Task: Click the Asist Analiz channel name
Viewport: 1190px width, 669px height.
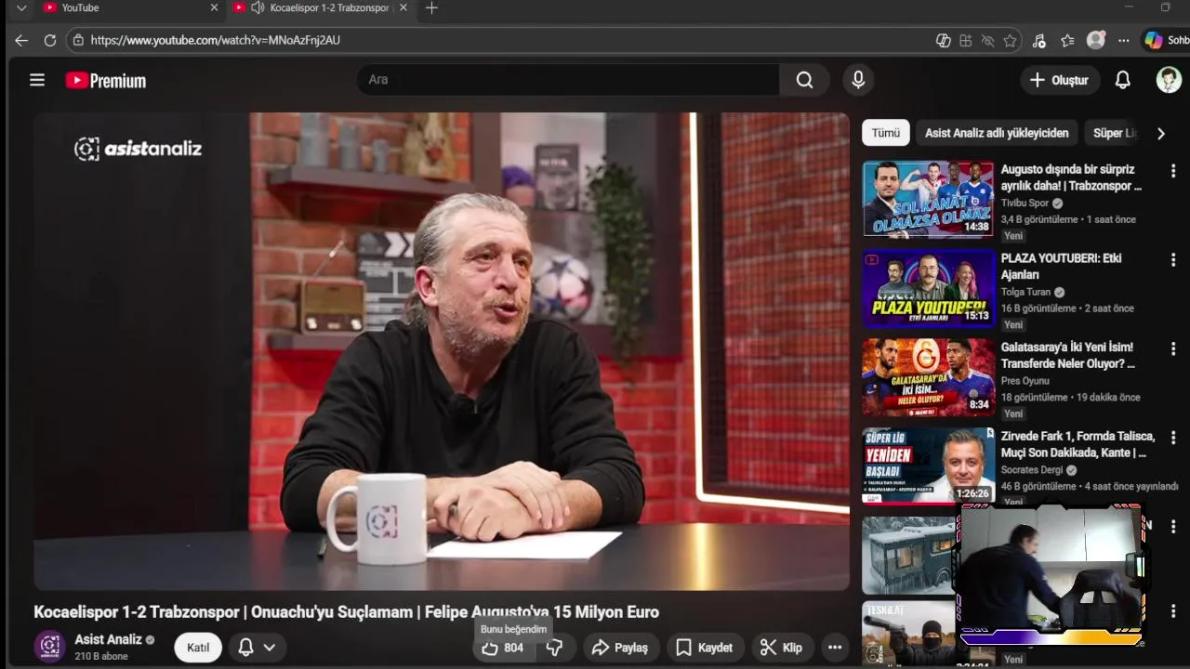Action: click(x=108, y=639)
